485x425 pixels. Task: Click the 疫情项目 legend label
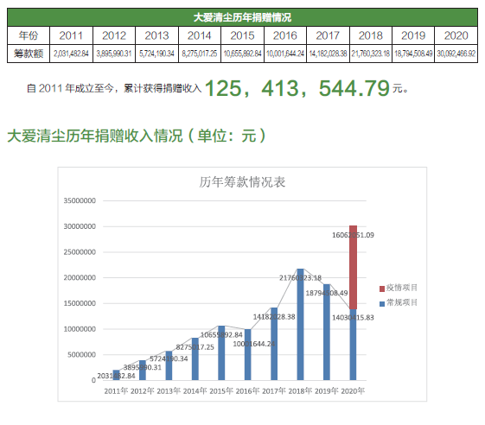click(402, 288)
